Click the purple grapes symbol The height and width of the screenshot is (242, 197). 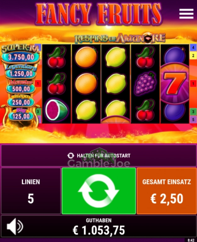click(145, 84)
